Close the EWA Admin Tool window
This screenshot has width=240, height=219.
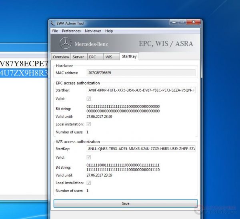194,22
